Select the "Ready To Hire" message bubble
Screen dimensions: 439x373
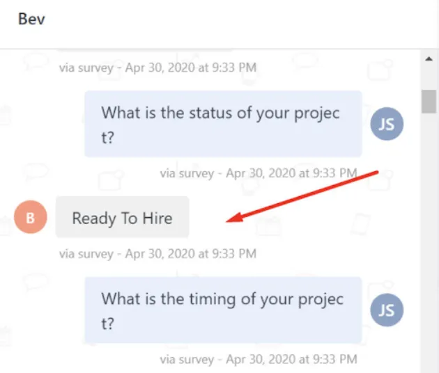[x=122, y=218]
